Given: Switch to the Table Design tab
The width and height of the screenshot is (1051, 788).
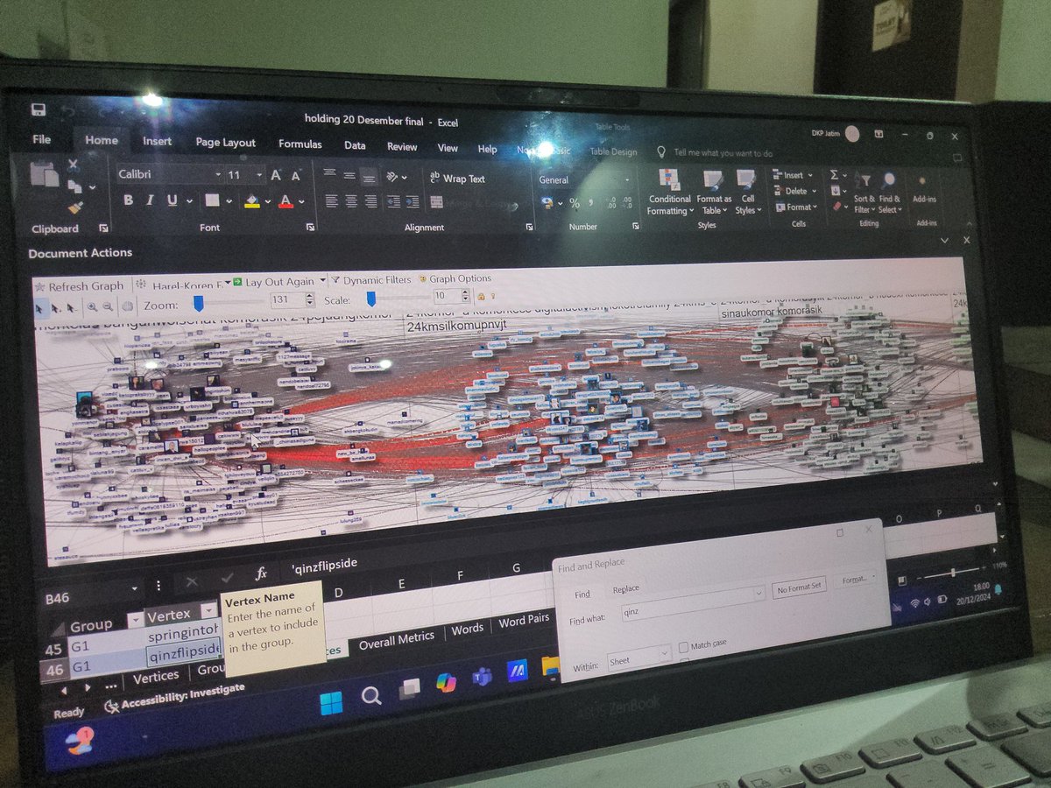Looking at the screenshot, I should (x=613, y=151).
